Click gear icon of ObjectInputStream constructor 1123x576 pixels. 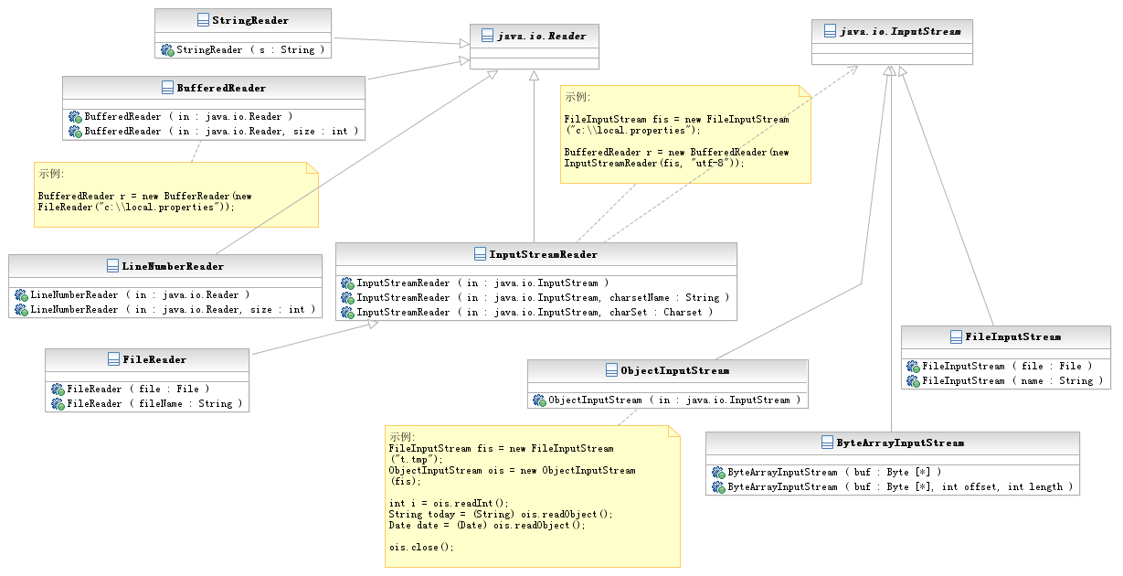539,400
